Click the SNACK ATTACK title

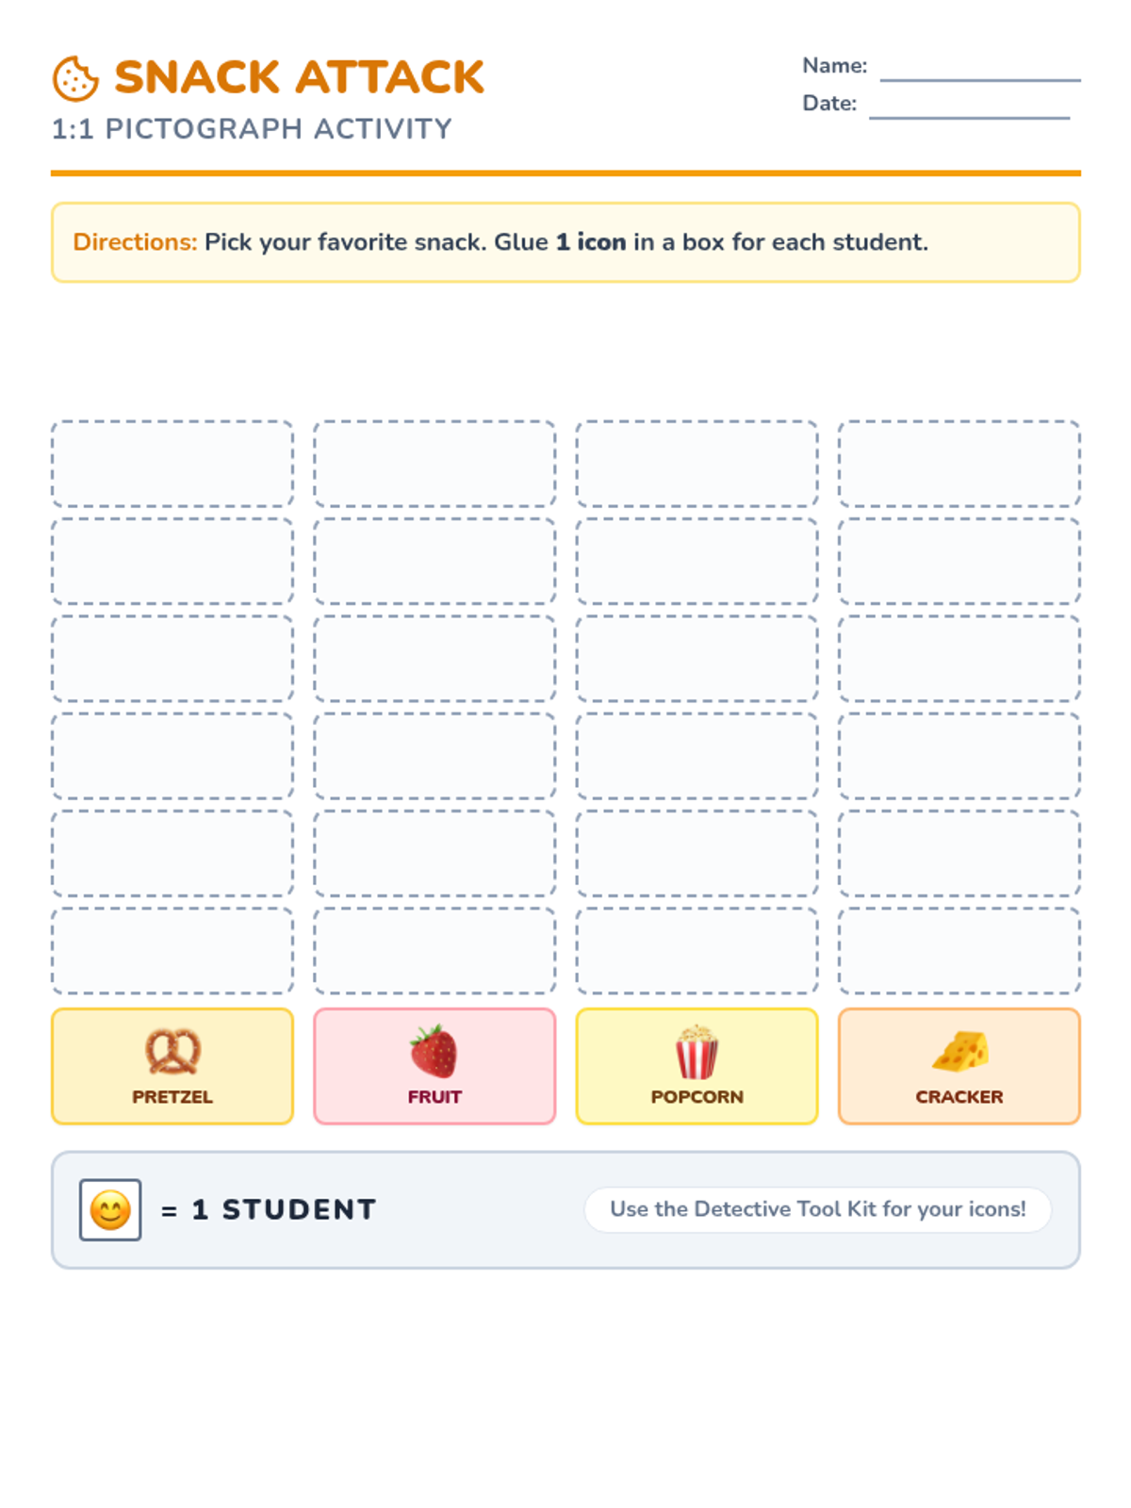[299, 77]
